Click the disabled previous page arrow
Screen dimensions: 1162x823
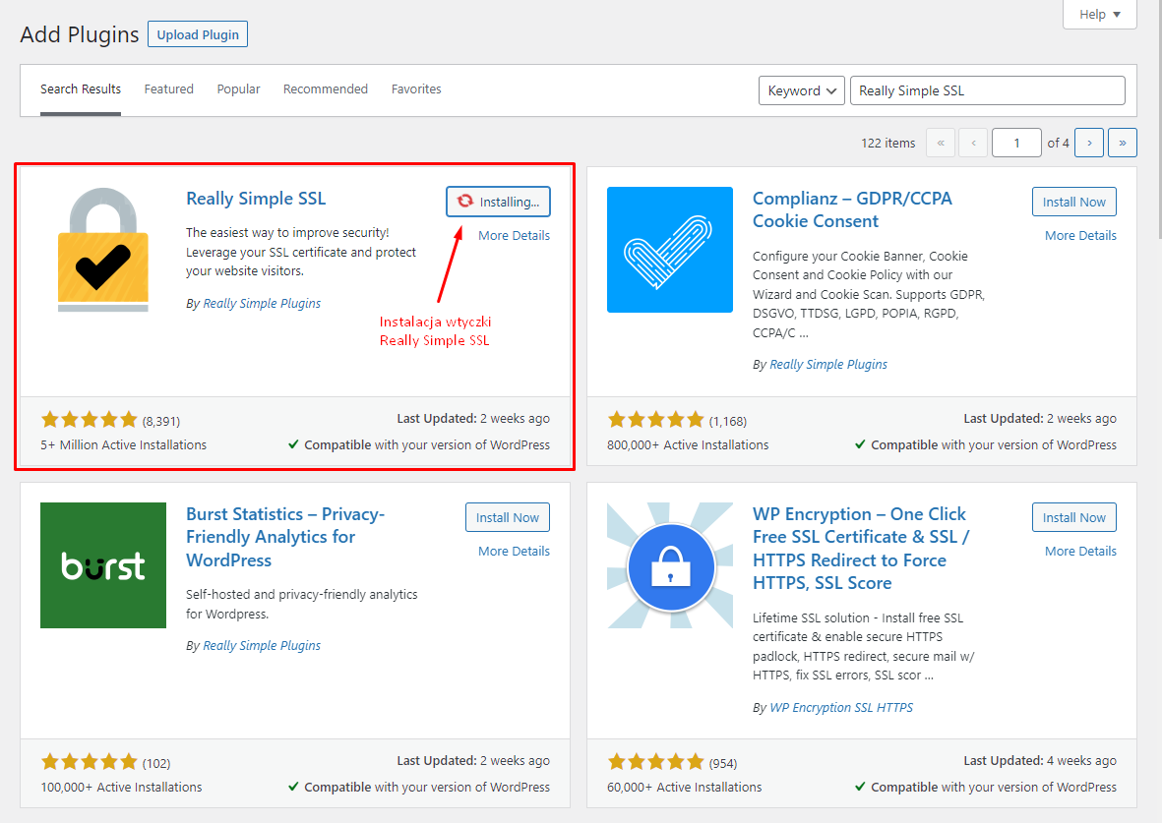pyautogui.click(x=973, y=143)
